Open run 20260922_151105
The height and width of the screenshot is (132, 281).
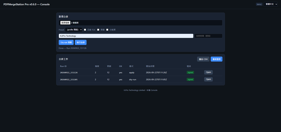click(x=209, y=79)
